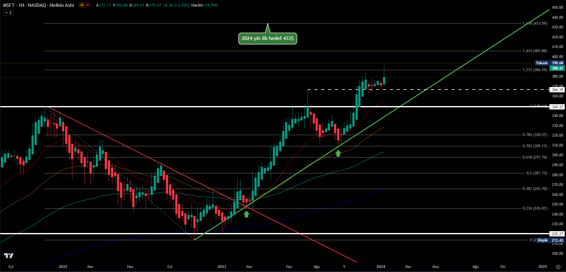566x272 pixels.
Task: Click the 2023 label on time axis
Action: point(222,267)
